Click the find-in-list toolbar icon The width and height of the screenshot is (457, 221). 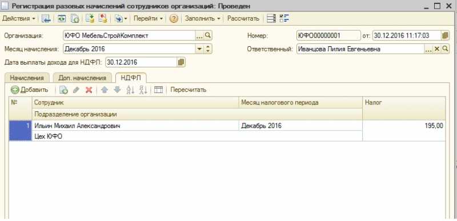pyautogui.click(x=46, y=19)
